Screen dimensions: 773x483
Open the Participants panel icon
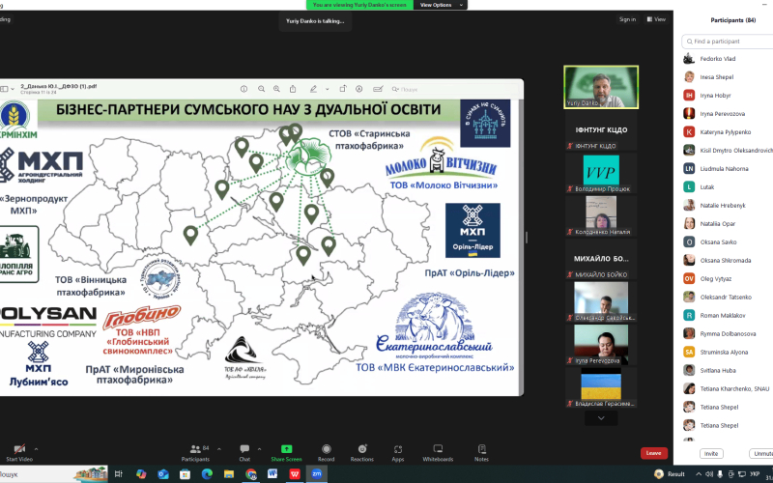click(x=196, y=449)
